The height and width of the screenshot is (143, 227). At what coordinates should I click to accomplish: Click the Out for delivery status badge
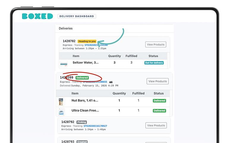pos(154,63)
